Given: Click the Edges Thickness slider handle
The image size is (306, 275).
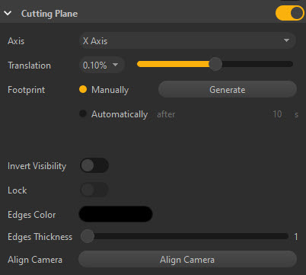Looking at the screenshot, I should point(88,236).
